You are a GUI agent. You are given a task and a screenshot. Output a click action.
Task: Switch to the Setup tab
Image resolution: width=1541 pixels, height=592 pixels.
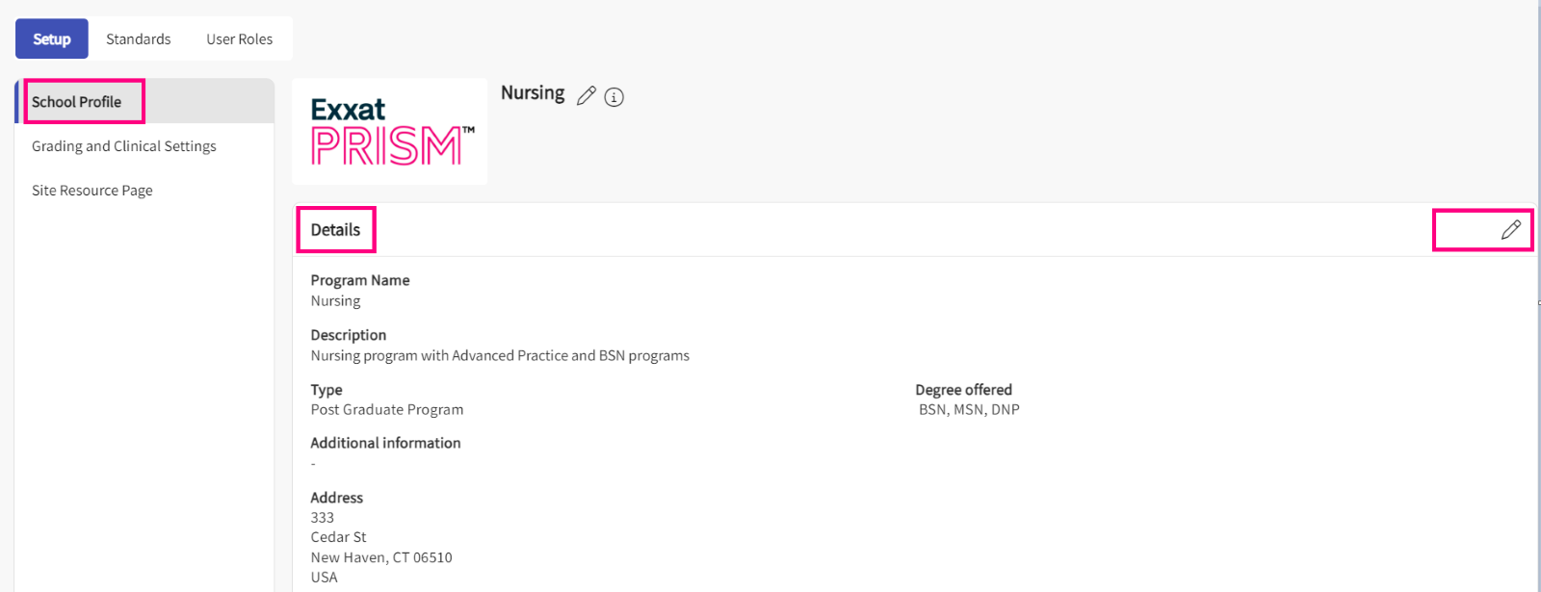52,39
